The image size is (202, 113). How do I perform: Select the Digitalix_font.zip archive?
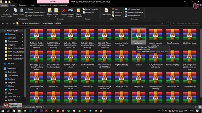122,58
